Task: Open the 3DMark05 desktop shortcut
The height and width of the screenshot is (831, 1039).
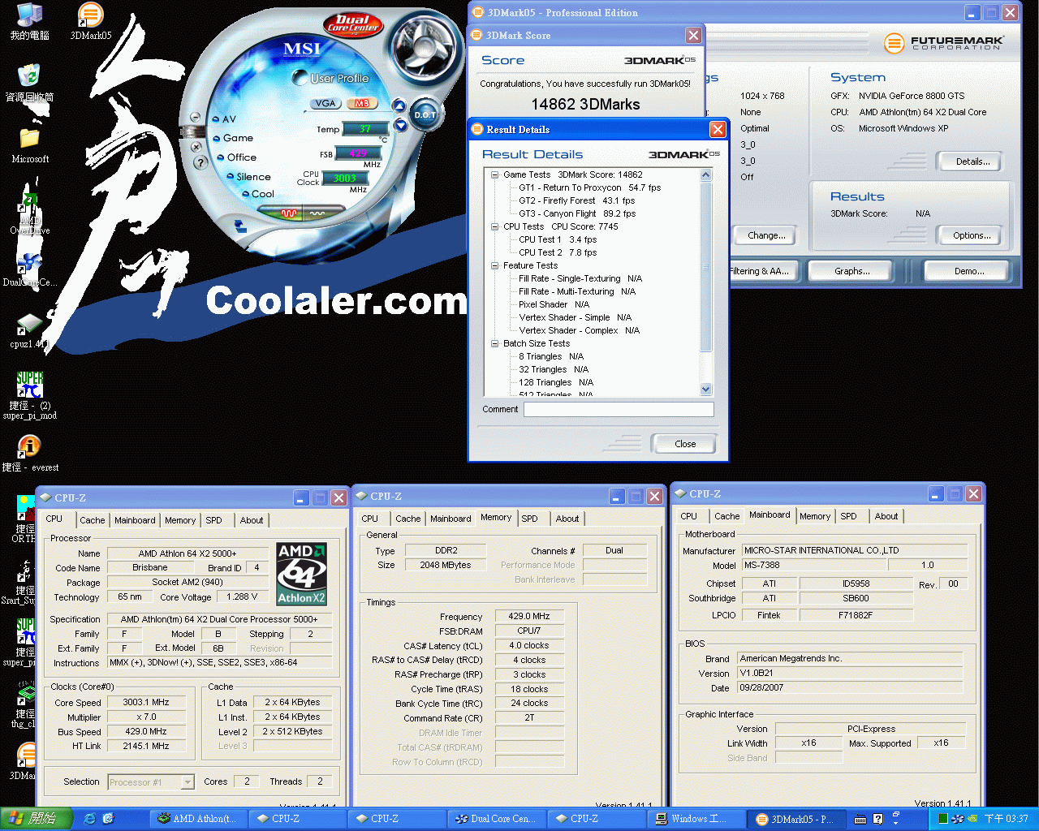Action: [x=90, y=21]
